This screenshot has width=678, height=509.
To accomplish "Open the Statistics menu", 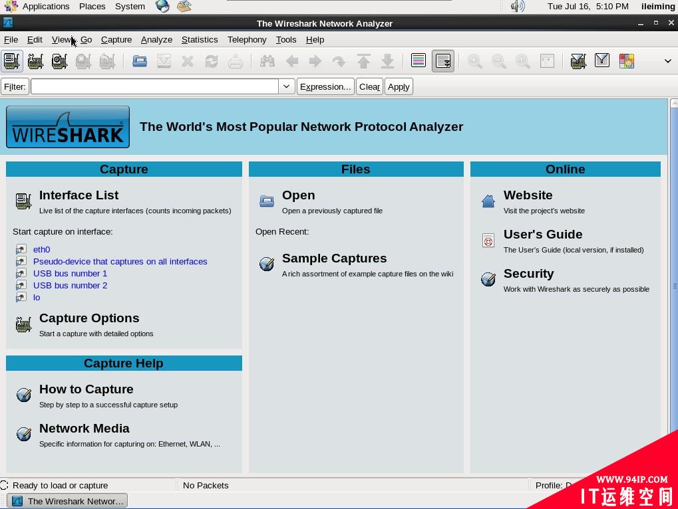I will 200,40.
